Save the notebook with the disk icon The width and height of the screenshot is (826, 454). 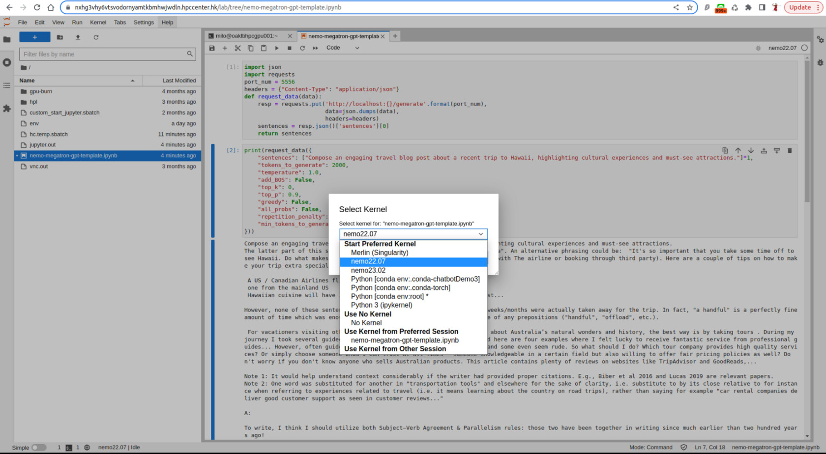click(212, 48)
